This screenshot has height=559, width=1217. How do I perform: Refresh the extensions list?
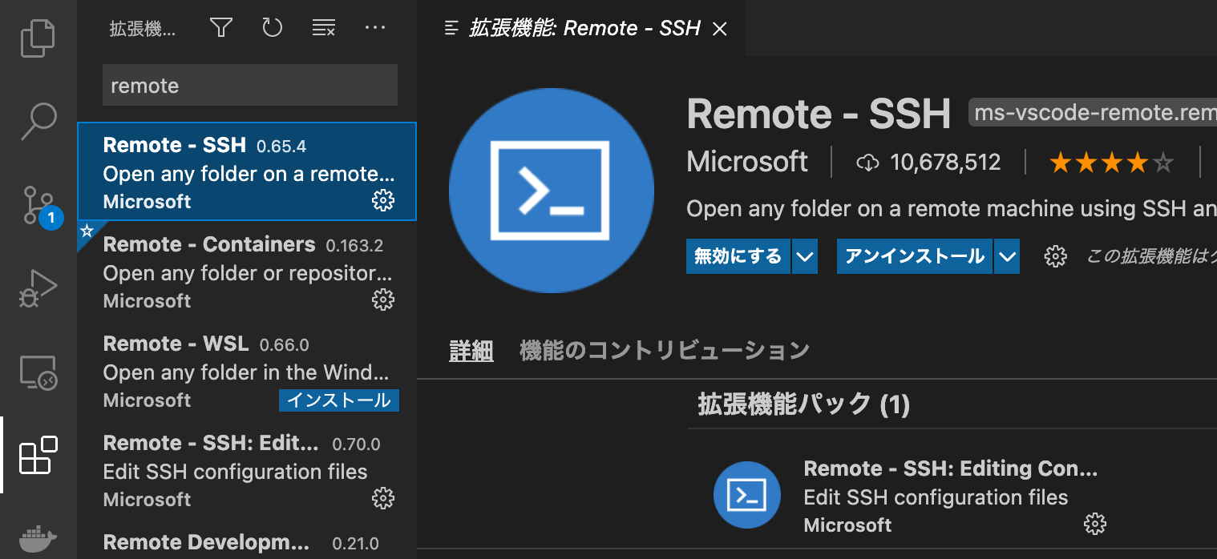tap(273, 28)
